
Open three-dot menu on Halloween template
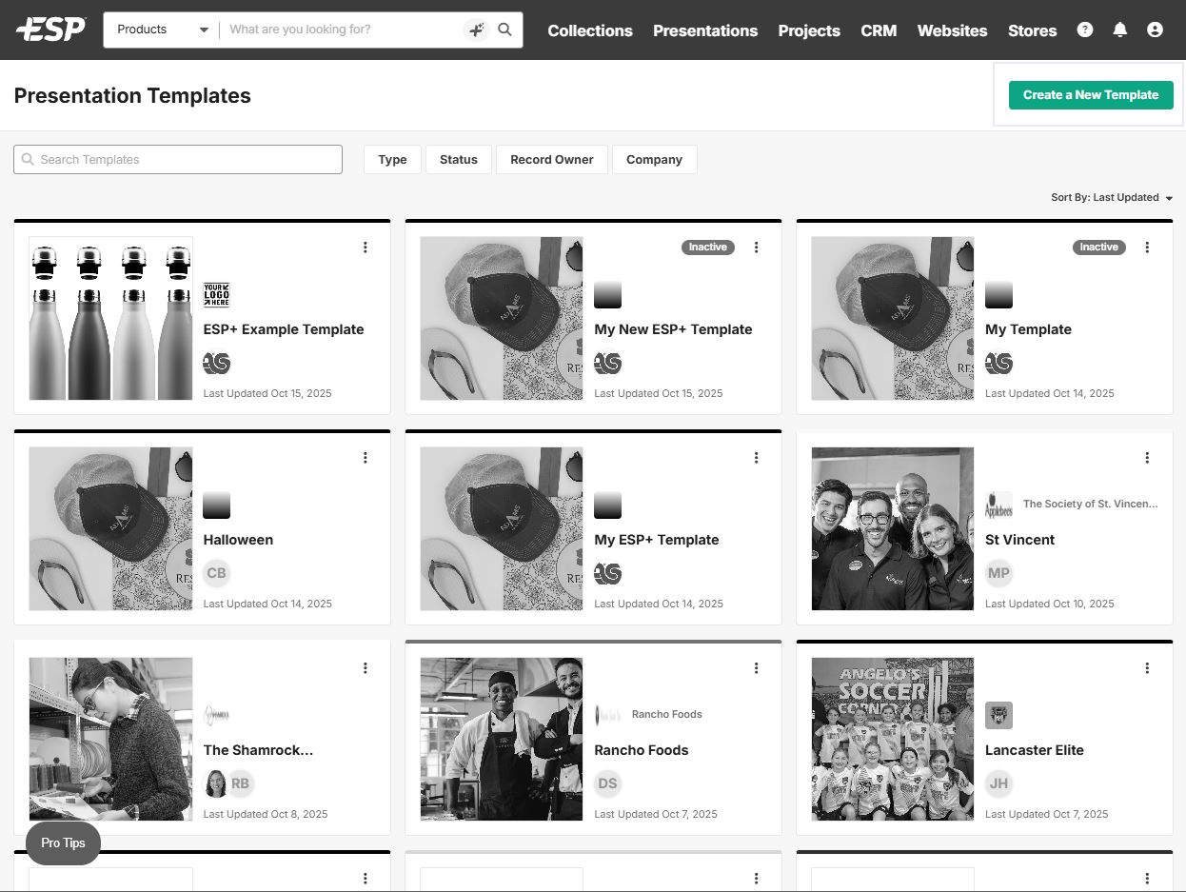click(366, 458)
